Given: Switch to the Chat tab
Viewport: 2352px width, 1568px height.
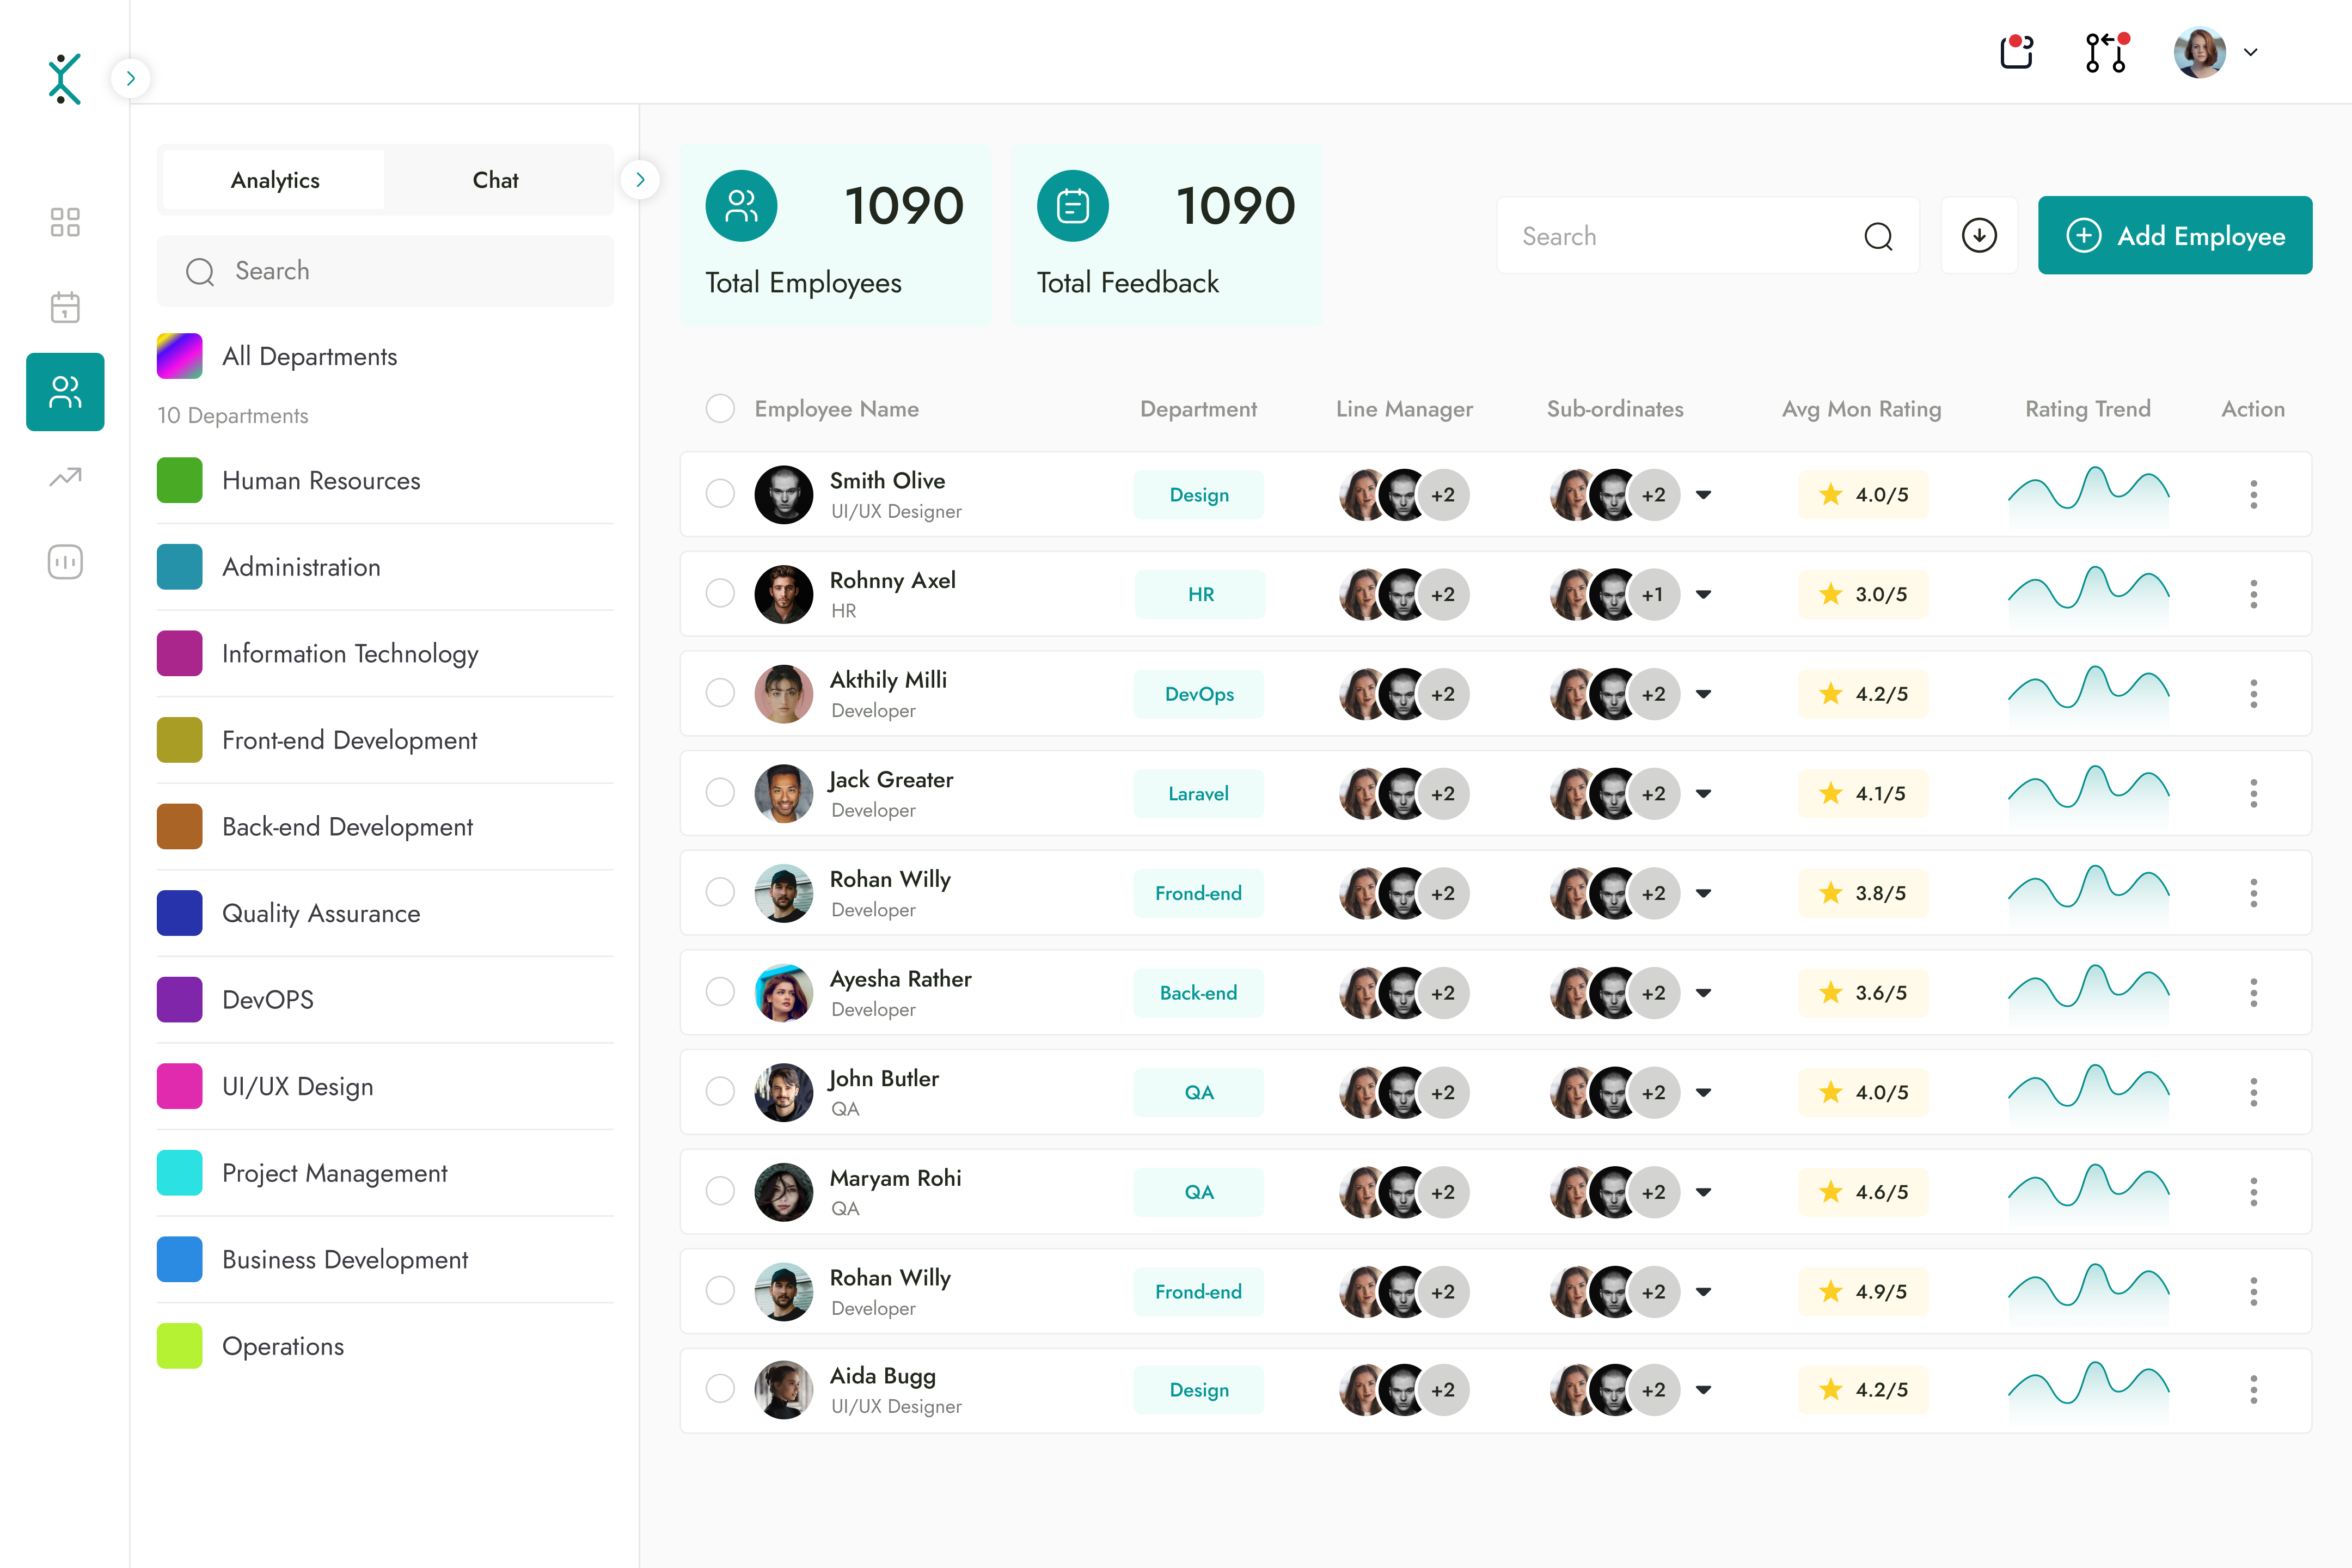Looking at the screenshot, I should pyautogui.click(x=495, y=180).
